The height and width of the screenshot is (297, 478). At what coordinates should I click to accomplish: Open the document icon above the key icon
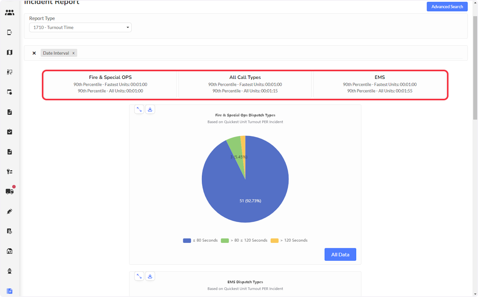[10, 152]
